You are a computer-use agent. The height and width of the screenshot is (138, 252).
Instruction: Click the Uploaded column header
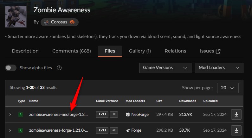[x=210, y=101]
